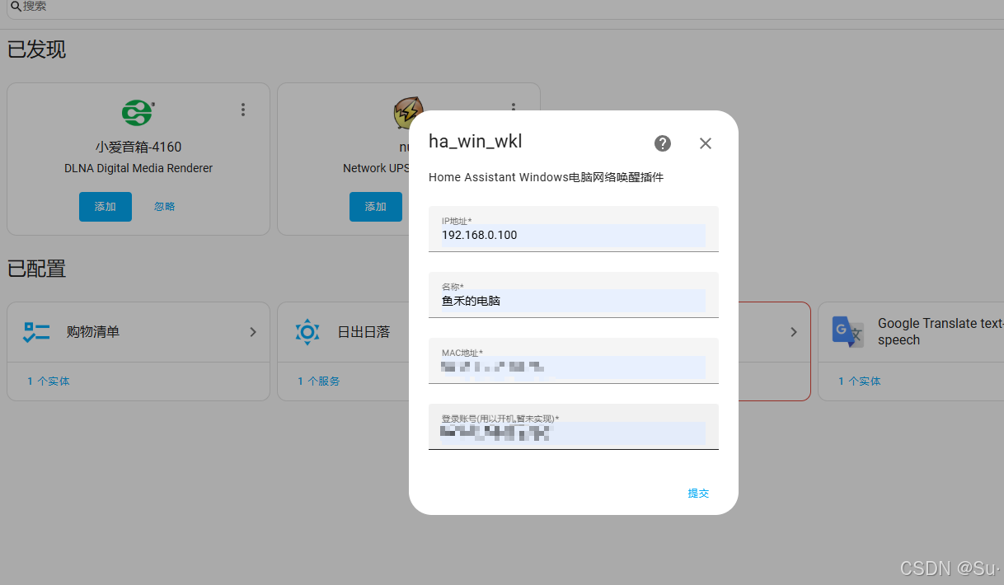Viewport: 1004px width, 585px height.
Task: Open the 日出日落 integration
Action: click(345, 332)
